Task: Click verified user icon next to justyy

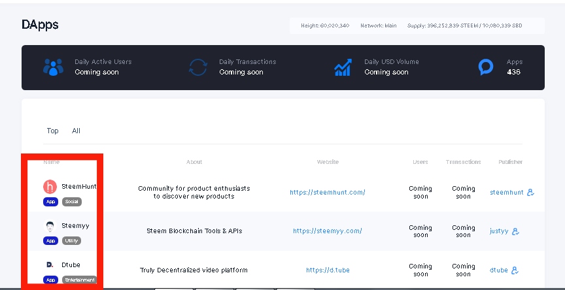Action: (x=516, y=231)
